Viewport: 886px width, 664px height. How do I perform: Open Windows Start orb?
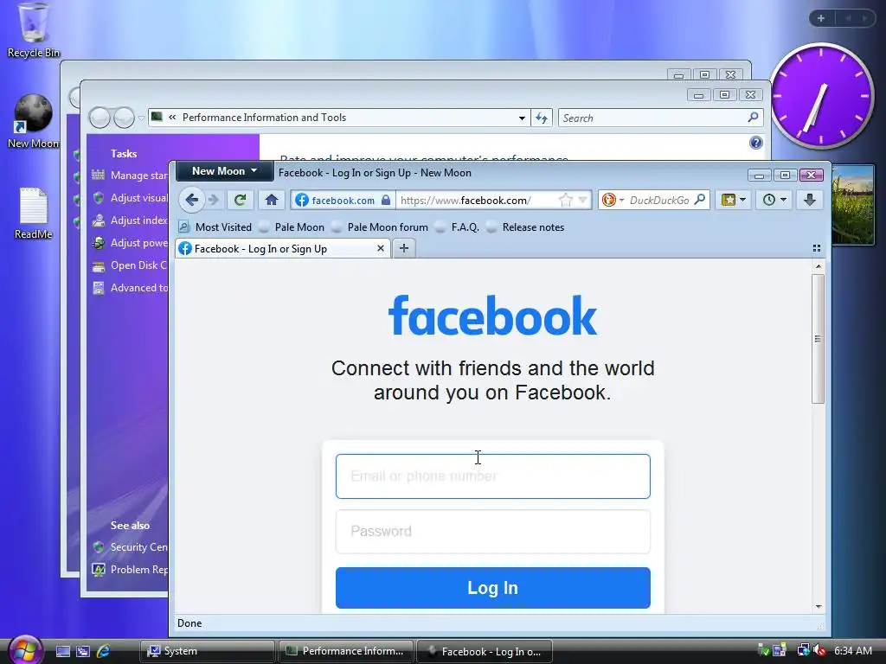click(25, 649)
